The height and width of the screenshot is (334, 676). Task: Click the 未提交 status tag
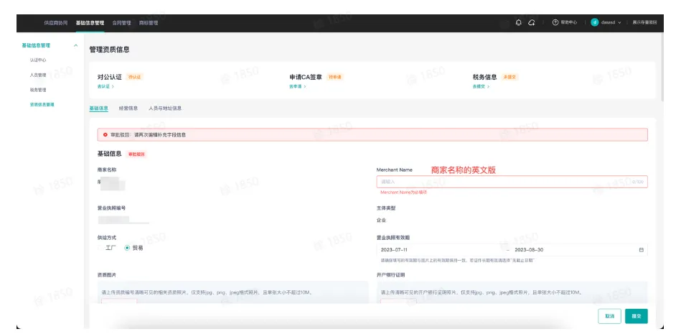tap(510, 77)
